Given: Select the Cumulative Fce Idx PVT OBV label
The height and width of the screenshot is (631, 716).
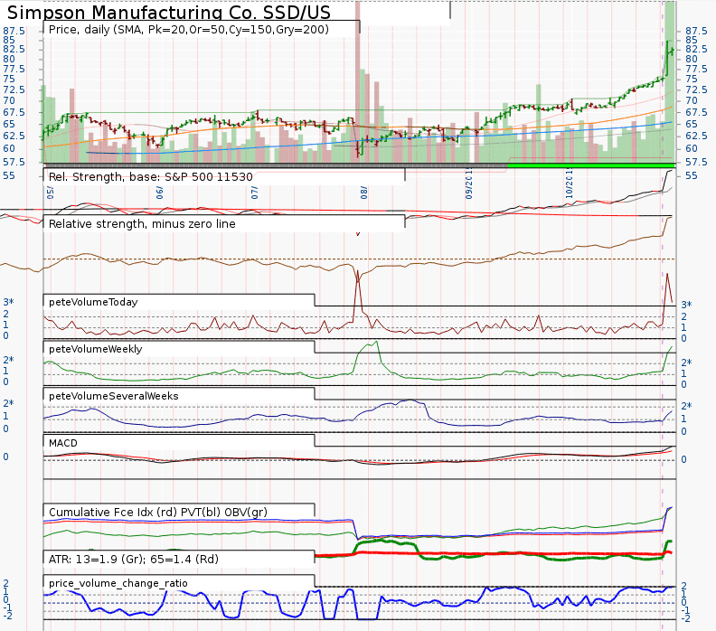Looking at the screenshot, I should tap(158, 512).
